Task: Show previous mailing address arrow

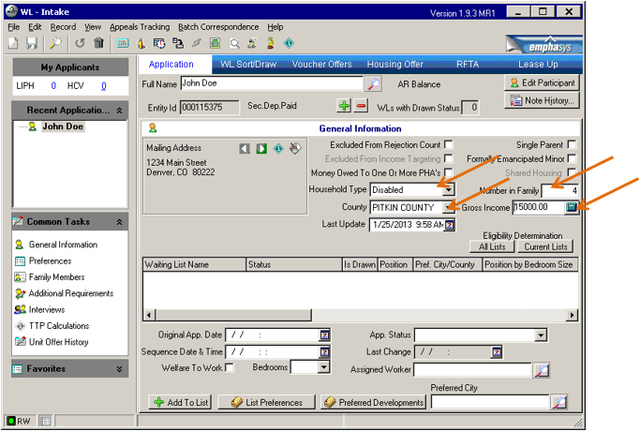Action: (245, 149)
